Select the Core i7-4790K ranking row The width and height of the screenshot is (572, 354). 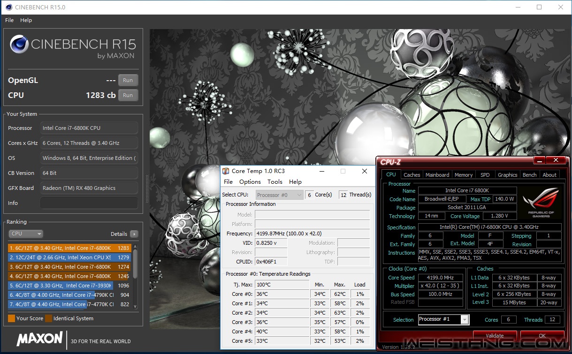click(70, 295)
